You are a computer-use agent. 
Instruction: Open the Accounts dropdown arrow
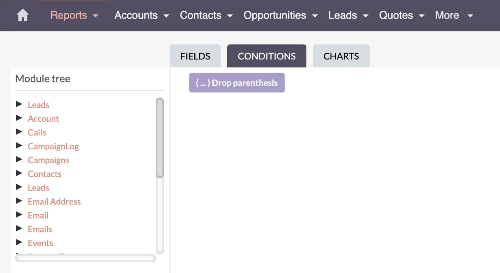[x=166, y=16]
